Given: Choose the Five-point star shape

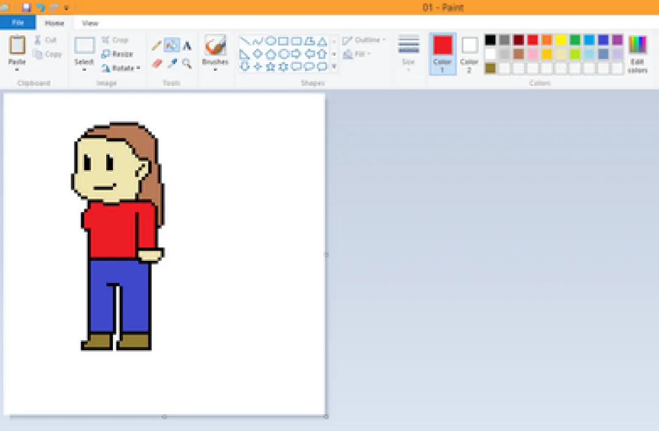Looking at the screenshot, I should tap(271, 66).
